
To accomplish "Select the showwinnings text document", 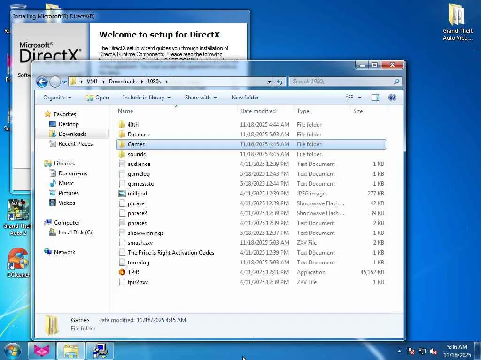I will tap(251, 232).
